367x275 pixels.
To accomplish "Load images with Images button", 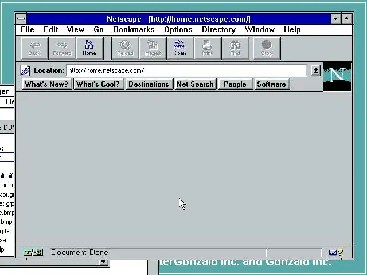I will (153, 48).
